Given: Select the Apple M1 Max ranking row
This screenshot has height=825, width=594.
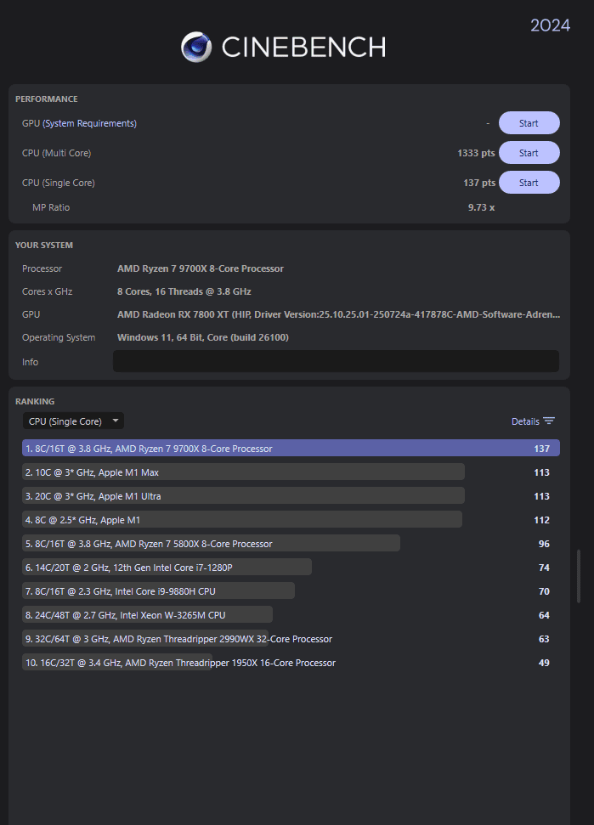Looking at the screenshot, I should click(x=291, y=472).
